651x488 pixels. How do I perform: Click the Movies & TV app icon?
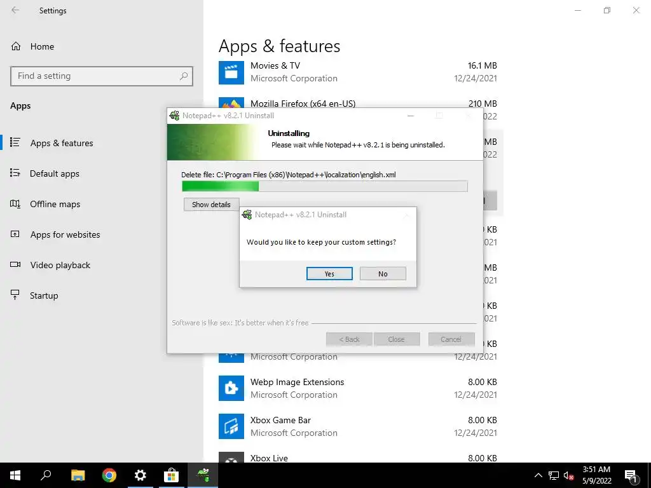coord(231,72)
